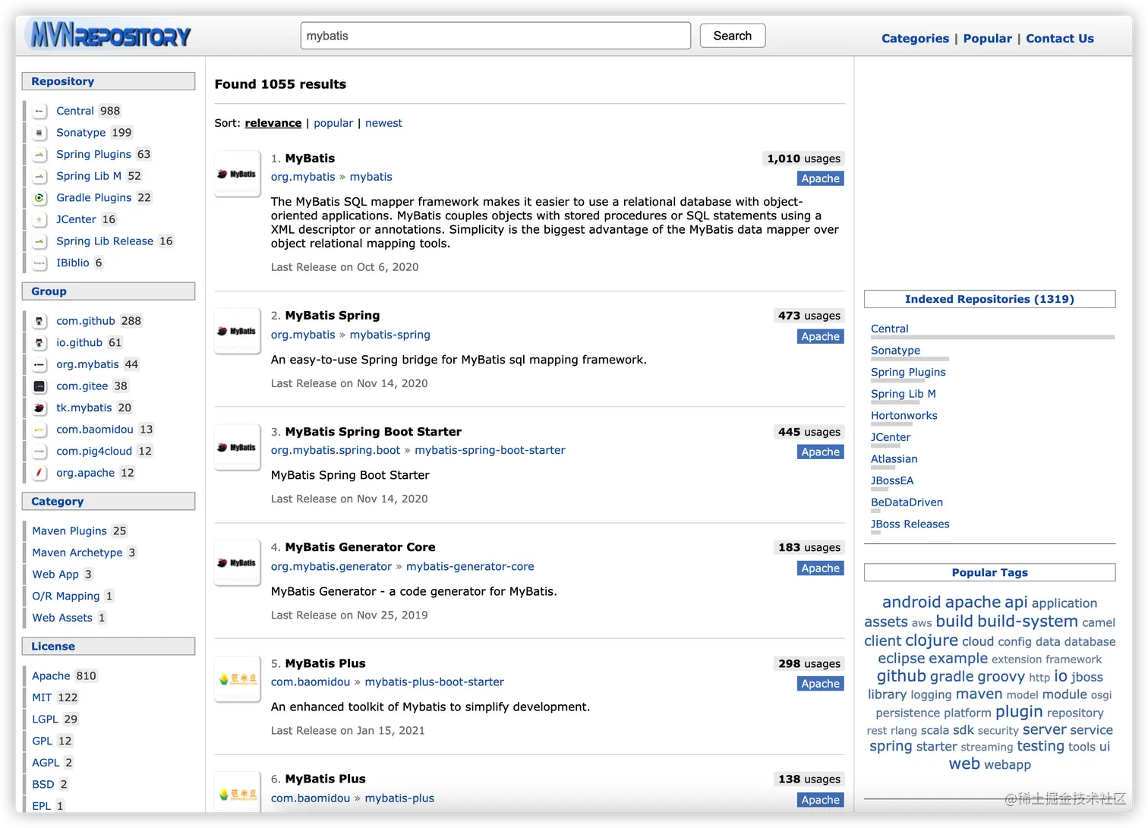Click the Spring Lib Release repository icon

click(x=39, y=241)
